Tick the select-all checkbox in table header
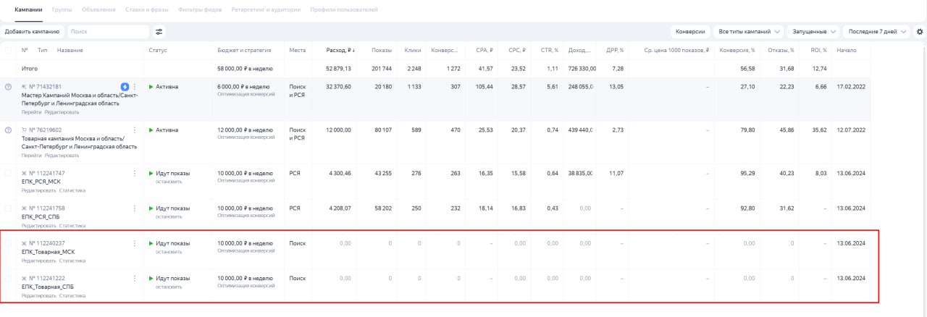Viewport: 927px width, 317px height. click(9, 51)
